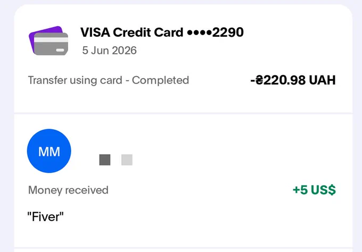The height and width of the screenshot is (252, 362).
Task: Click the green +5 US$ amount
Action: (x=314, y=190)
